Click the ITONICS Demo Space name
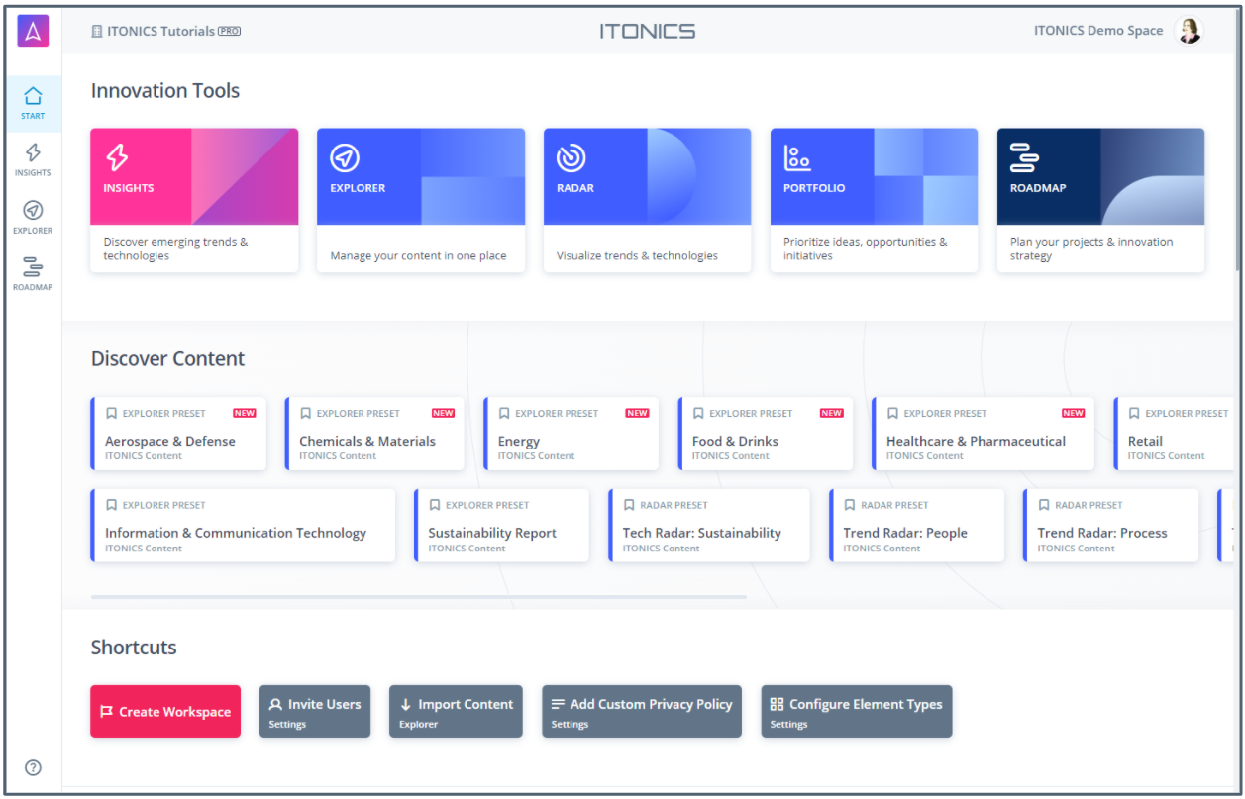This screenshot has height=799, width=1245. (1098, 31)
